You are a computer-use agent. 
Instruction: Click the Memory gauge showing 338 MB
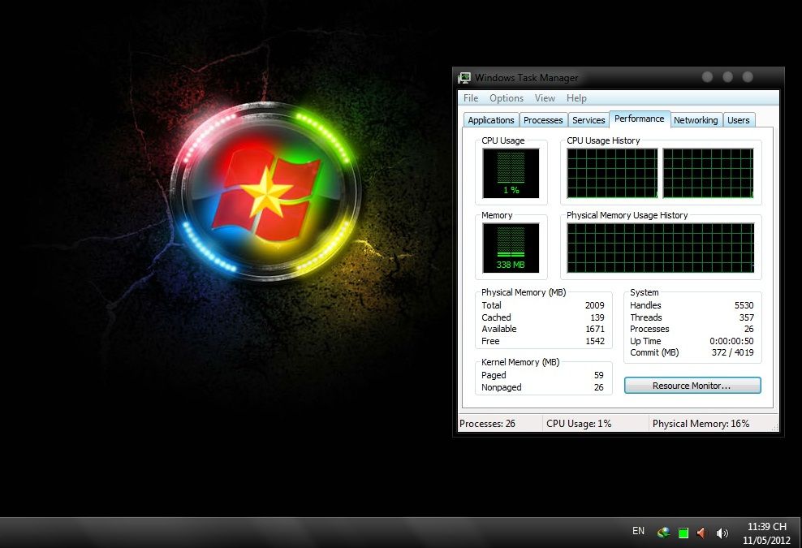coord(511,248)
